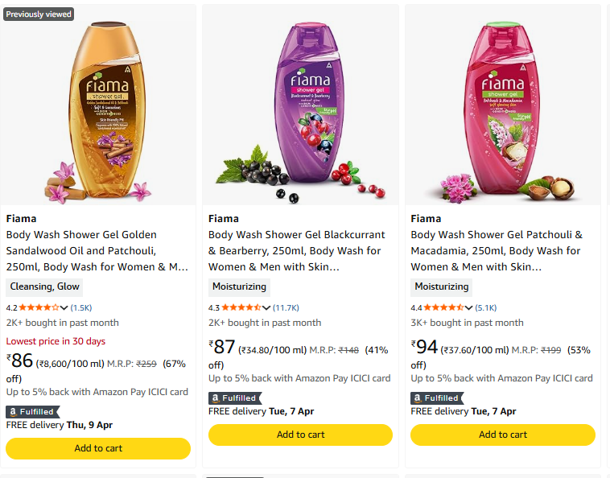Click star rating of Patchouli & Macadamia gel
The width and height of the screenshot is (610, 478).
[443, 307]
